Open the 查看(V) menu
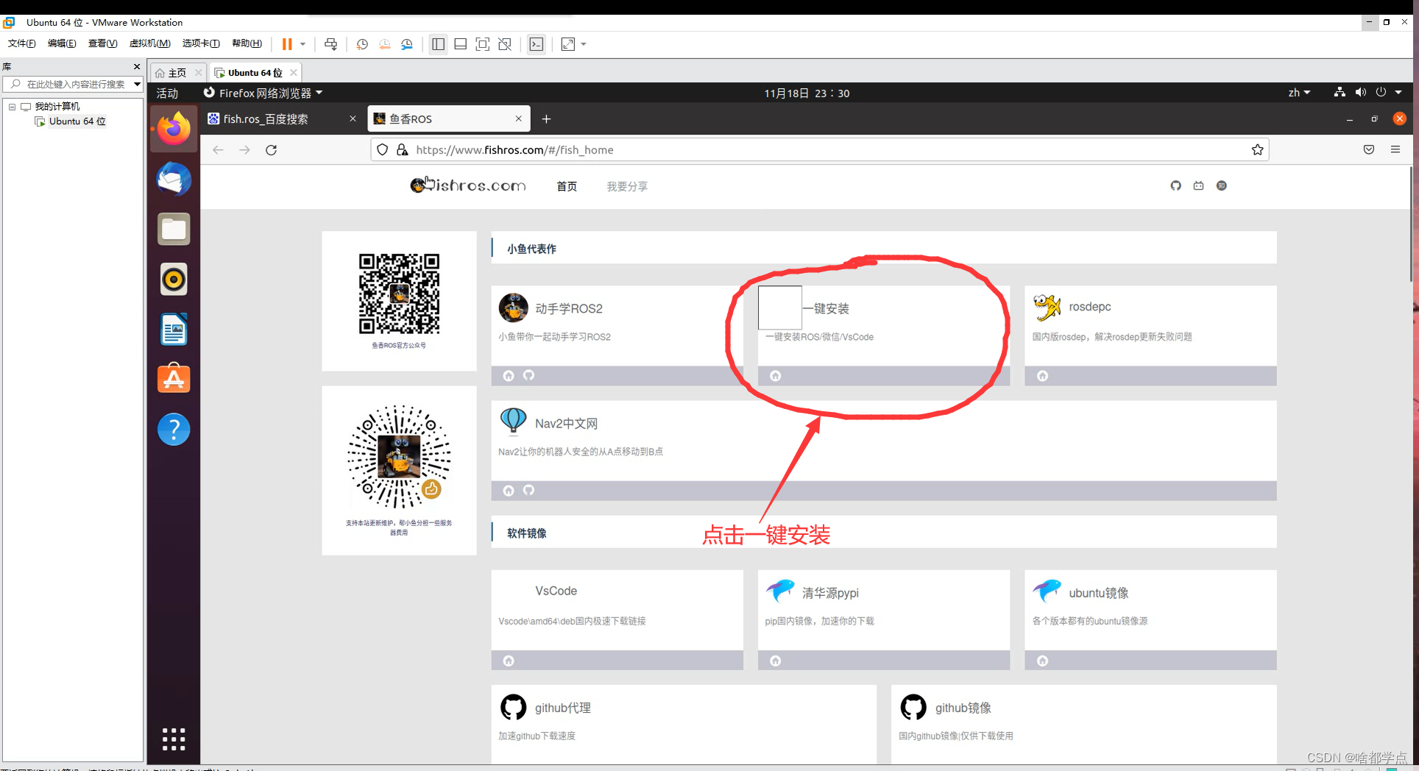Image resolution: width=1419 pixels, height=771 pixels. coord(102,43)
